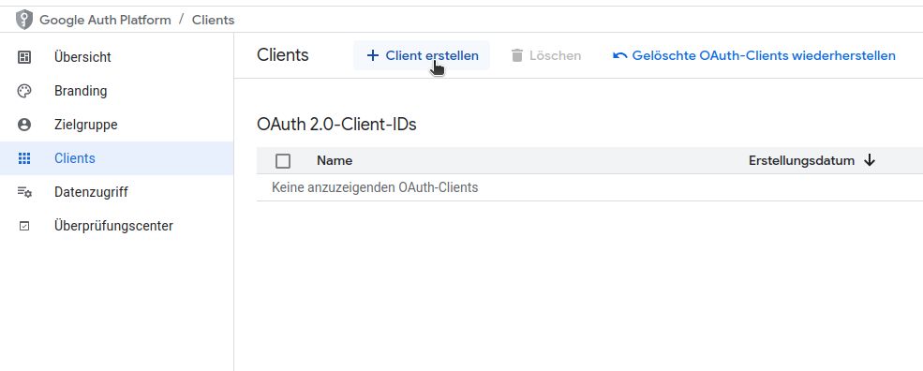This screenshot has height=371, width=923.
Task: Sort by Erstellungsdatum using the down arrow
Action: coord(870,160)
